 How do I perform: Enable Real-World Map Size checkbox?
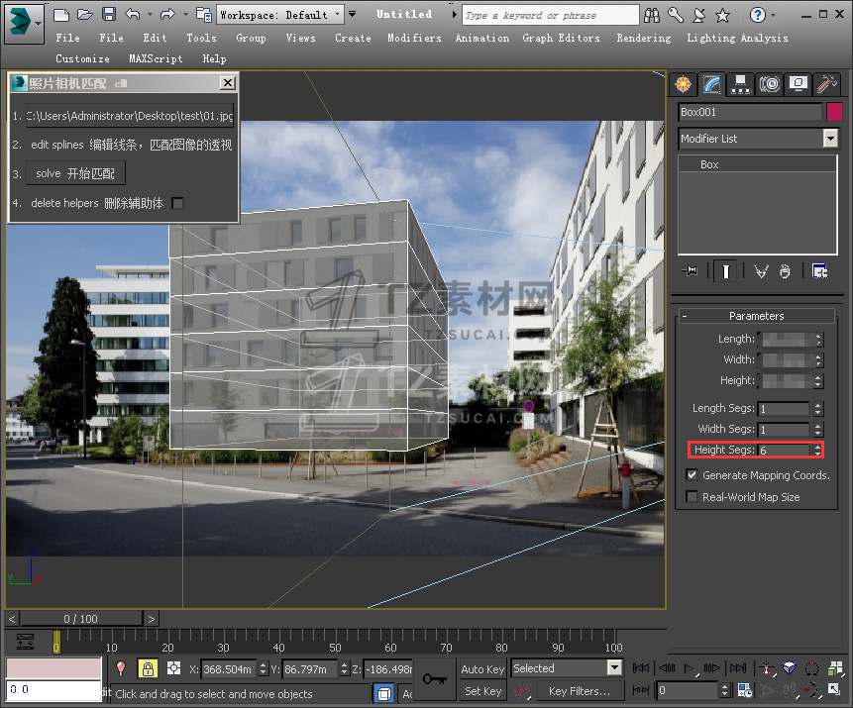click(692, 497)
